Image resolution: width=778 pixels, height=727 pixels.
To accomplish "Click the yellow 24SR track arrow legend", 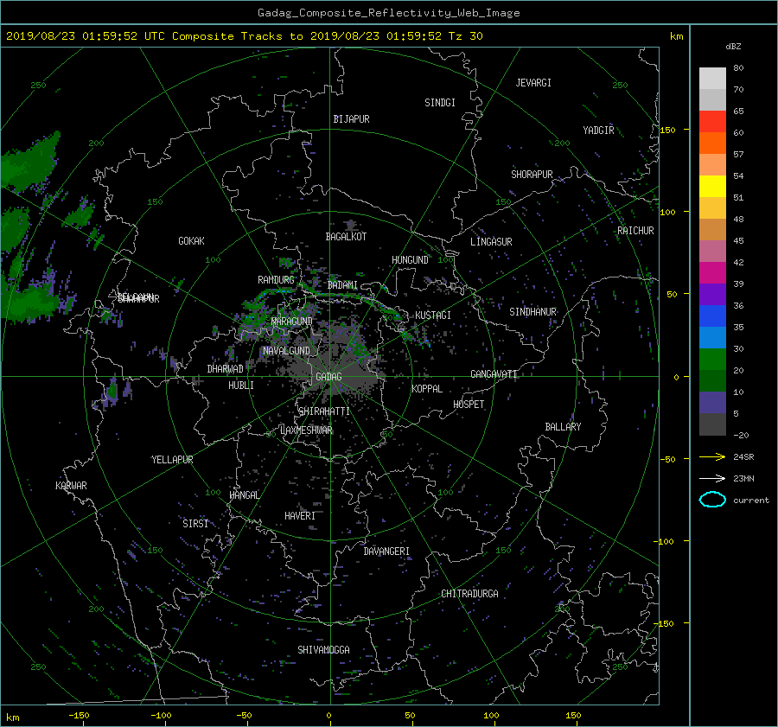I will (712, 457).
